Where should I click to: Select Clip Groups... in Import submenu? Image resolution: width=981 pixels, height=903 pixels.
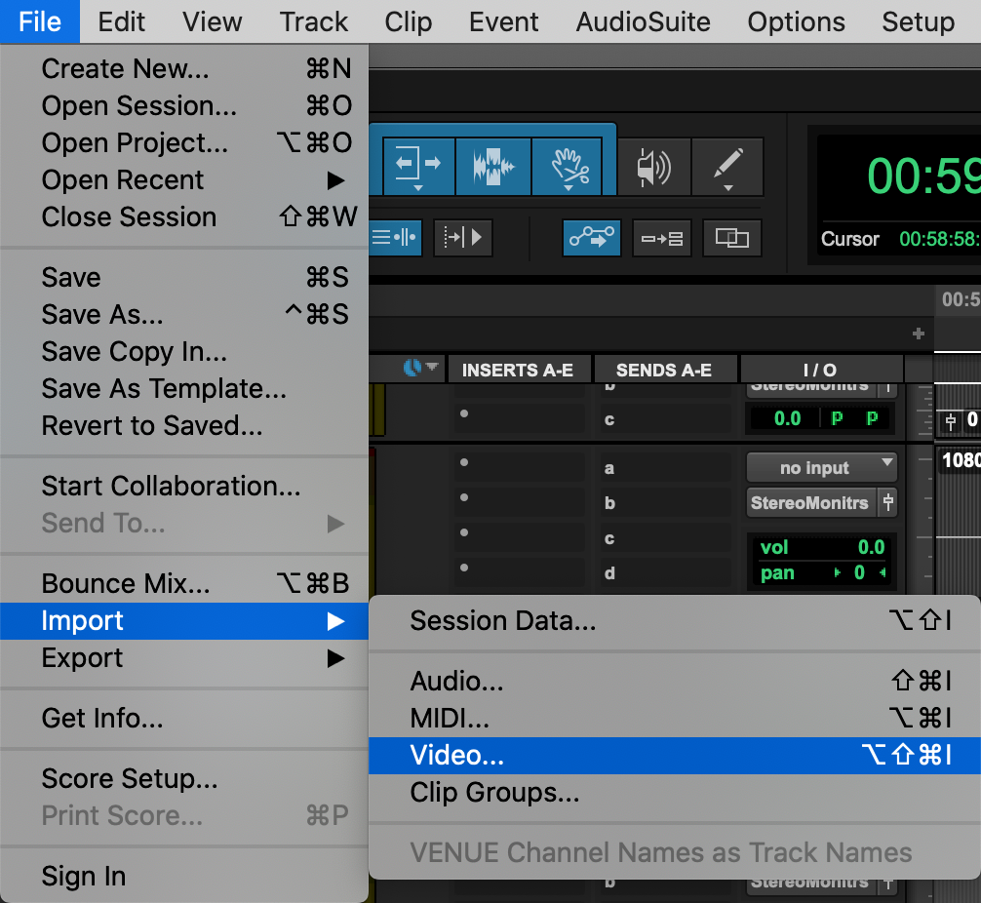(x=675, y=792)
